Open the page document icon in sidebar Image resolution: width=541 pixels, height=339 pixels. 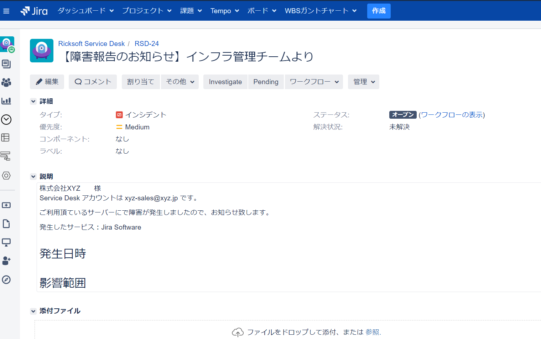tap(6, 224)
